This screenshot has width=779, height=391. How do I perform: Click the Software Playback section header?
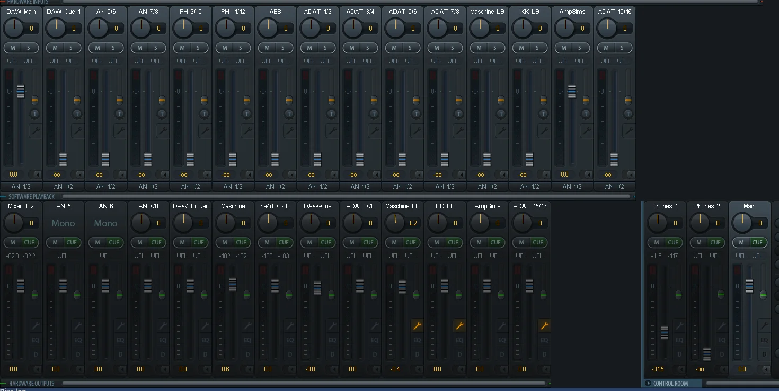32,197
